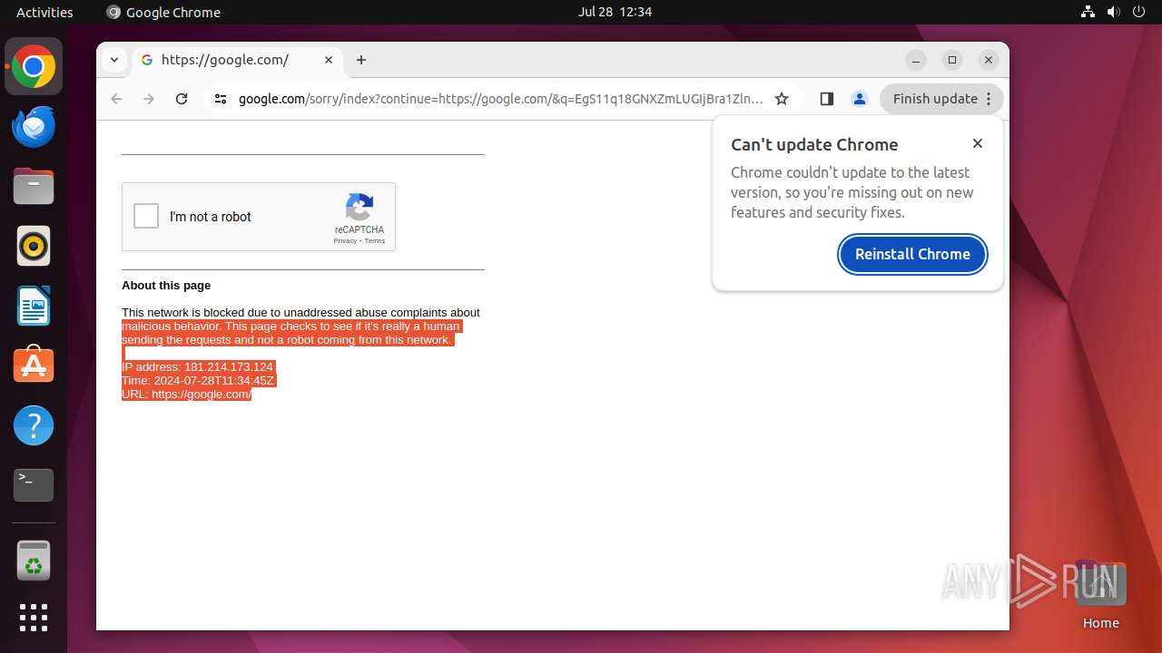Bookmark this page with the star icon
This screenshot has width=1162, height=653.
pyautogui.click(x=782, y=99)
